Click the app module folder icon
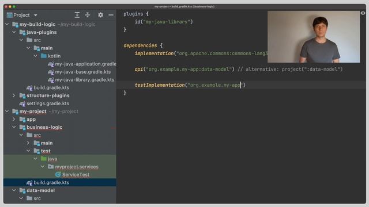The height and width of the screenshot is (207, 369). pos(22,120)
